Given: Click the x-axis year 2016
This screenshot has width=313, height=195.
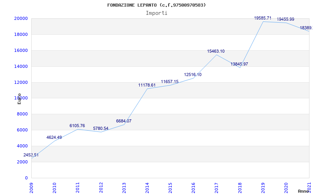Looking at the screenshot, I should (x=193, y=188).
